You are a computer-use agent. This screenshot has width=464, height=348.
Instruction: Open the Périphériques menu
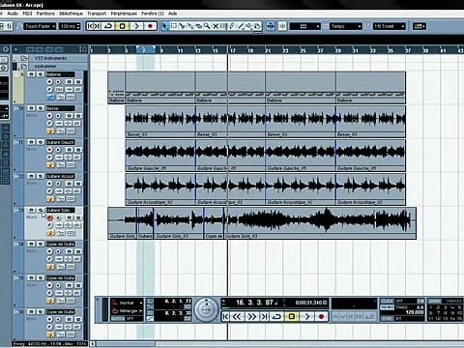point(124,14)
